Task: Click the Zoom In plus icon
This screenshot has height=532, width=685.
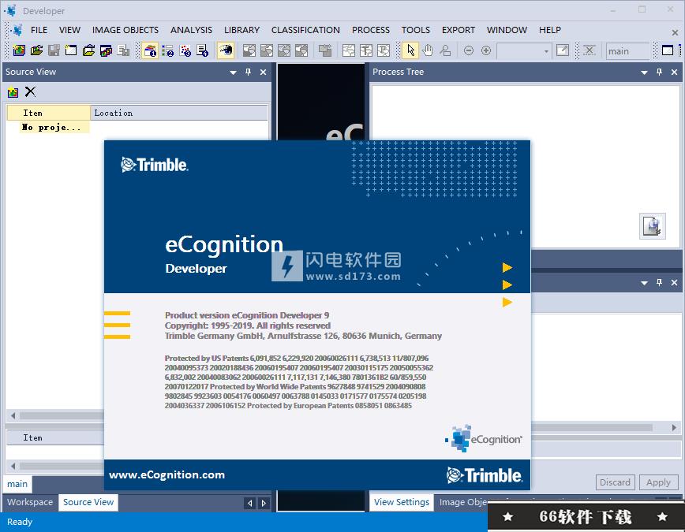Action: point(486,50)
